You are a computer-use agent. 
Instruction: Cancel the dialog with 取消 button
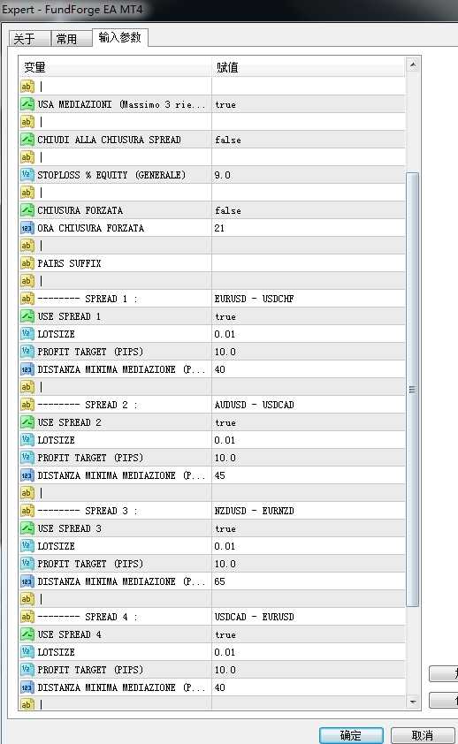[x=423, y=735]
